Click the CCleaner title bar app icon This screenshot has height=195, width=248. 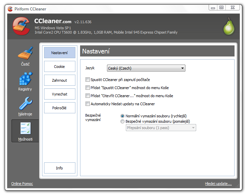[x=10, y=9]
